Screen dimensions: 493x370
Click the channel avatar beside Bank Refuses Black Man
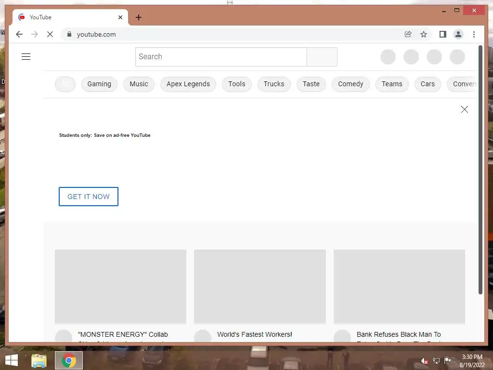coord(342,336)
